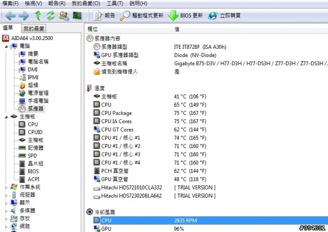Go forward with the right arrow icon

point(24,16)
